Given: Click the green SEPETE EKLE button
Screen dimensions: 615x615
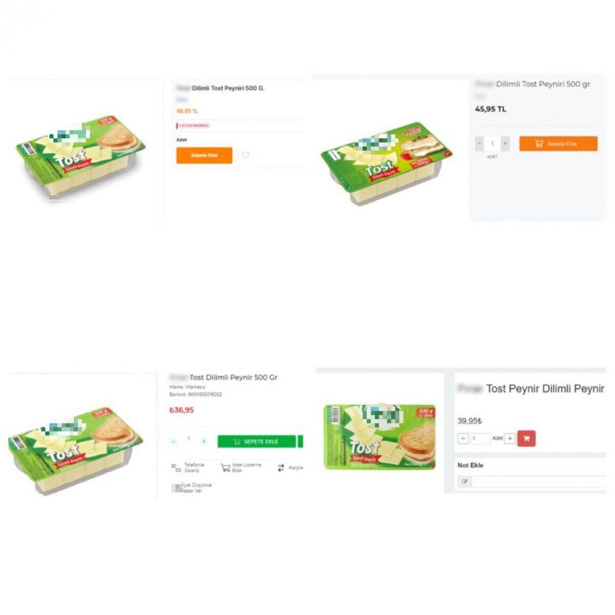Looking at the screenshot, I should (x=256, y=441).
